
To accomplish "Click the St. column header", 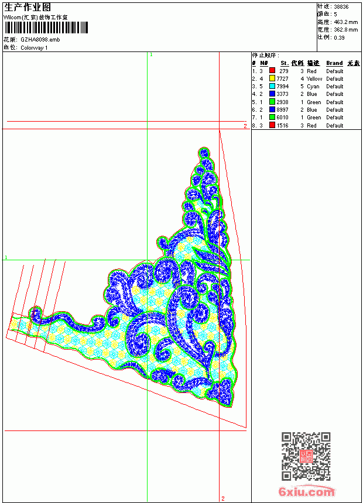I will [x=285, y=63].
